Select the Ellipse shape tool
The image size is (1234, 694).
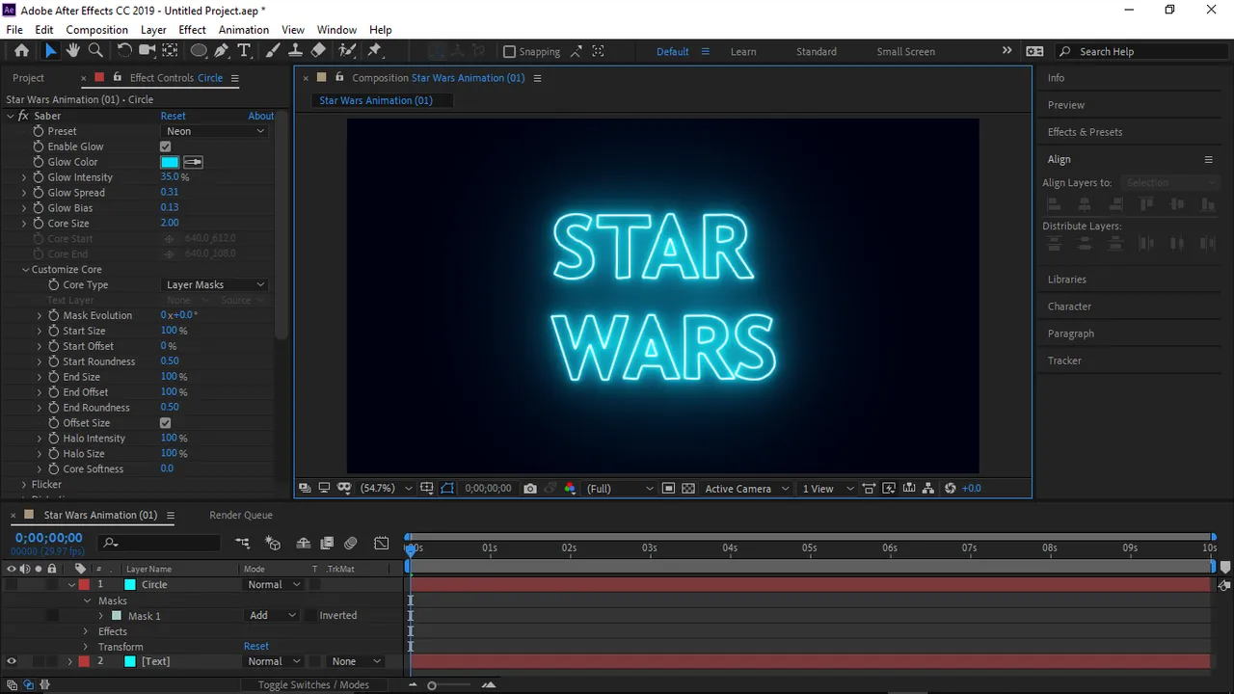(199, 51)
